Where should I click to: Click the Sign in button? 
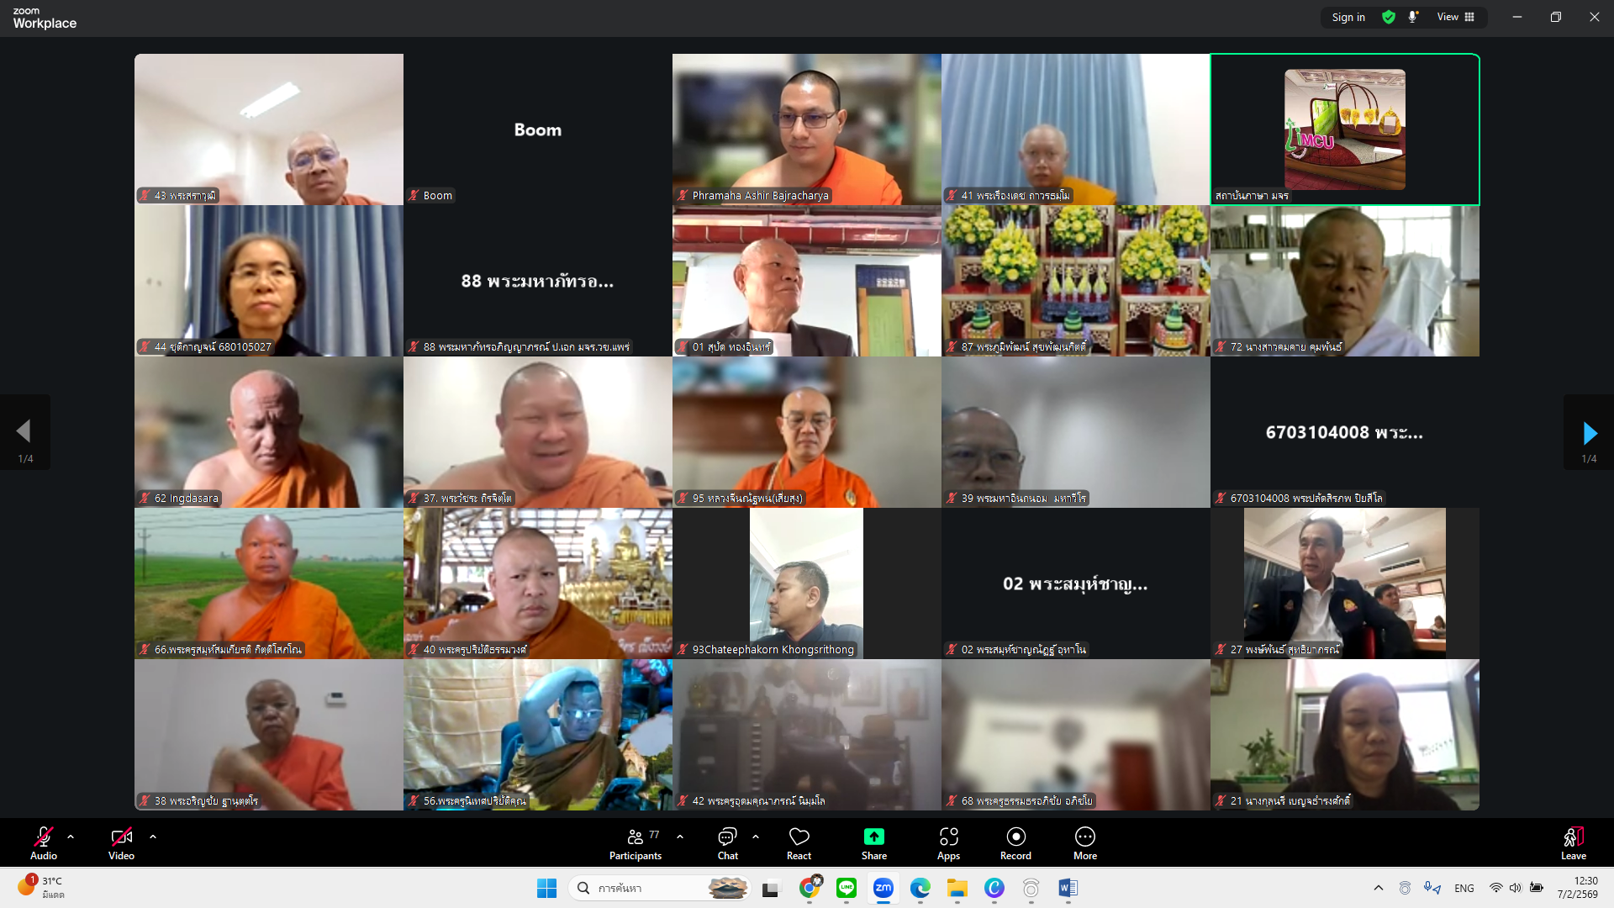point(1348,17)
